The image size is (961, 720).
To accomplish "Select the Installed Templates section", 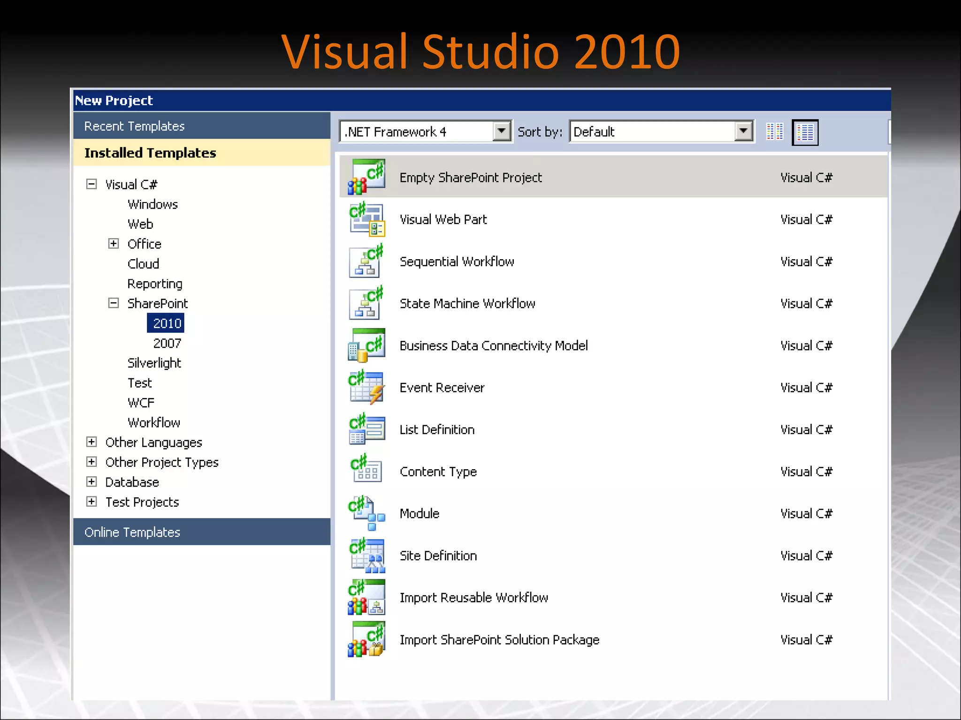I will tap(202, 152).
